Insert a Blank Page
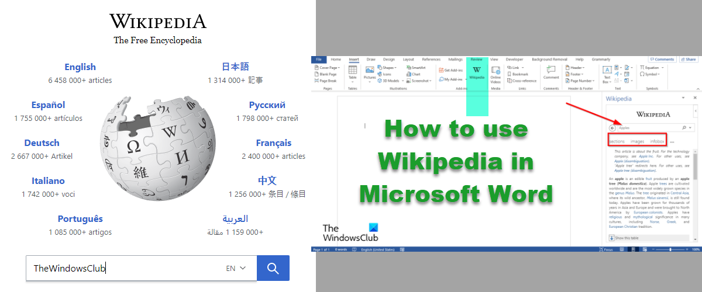Screen dimensions: 702x292 click(326, 74)
